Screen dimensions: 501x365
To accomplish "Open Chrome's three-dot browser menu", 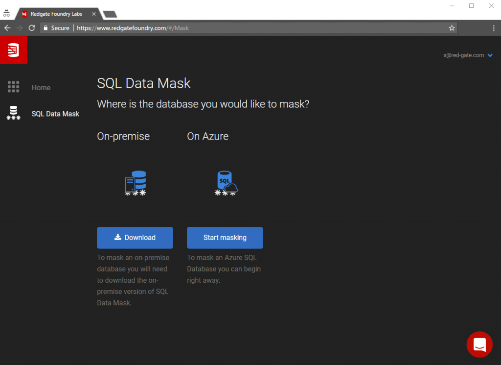I will click(494, 28).
